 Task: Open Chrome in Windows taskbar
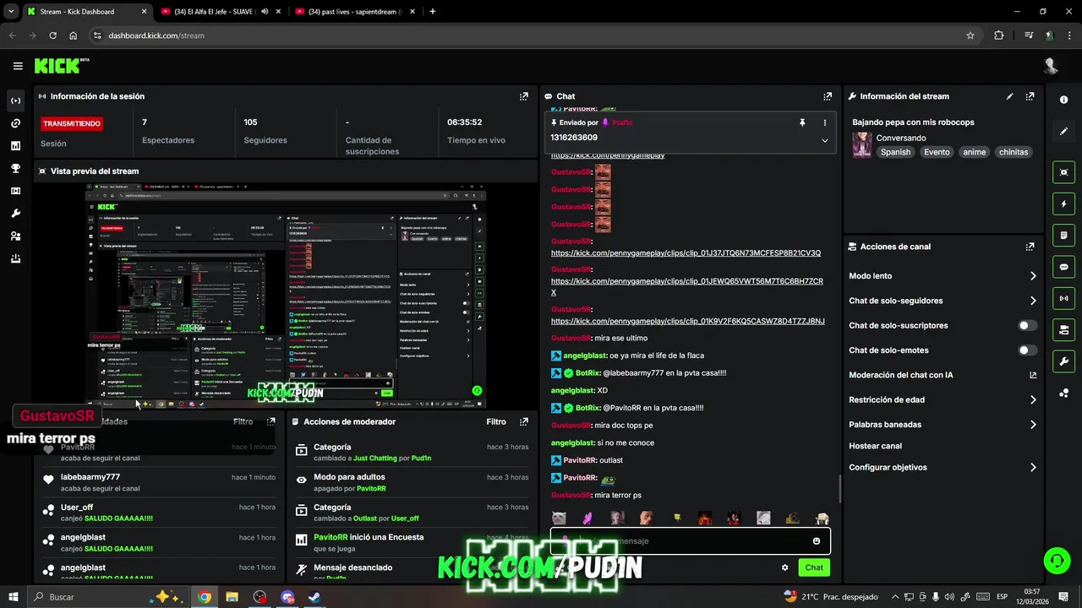(x=205, y=597)
